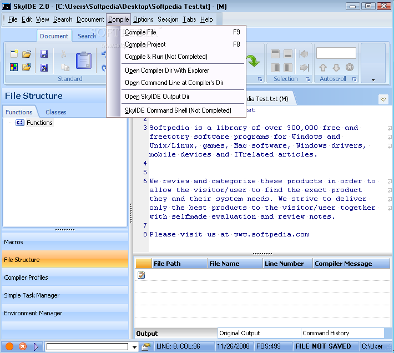Click the top-edge selection icon
This screenshot has width=394, height=353.
[275, 53]
